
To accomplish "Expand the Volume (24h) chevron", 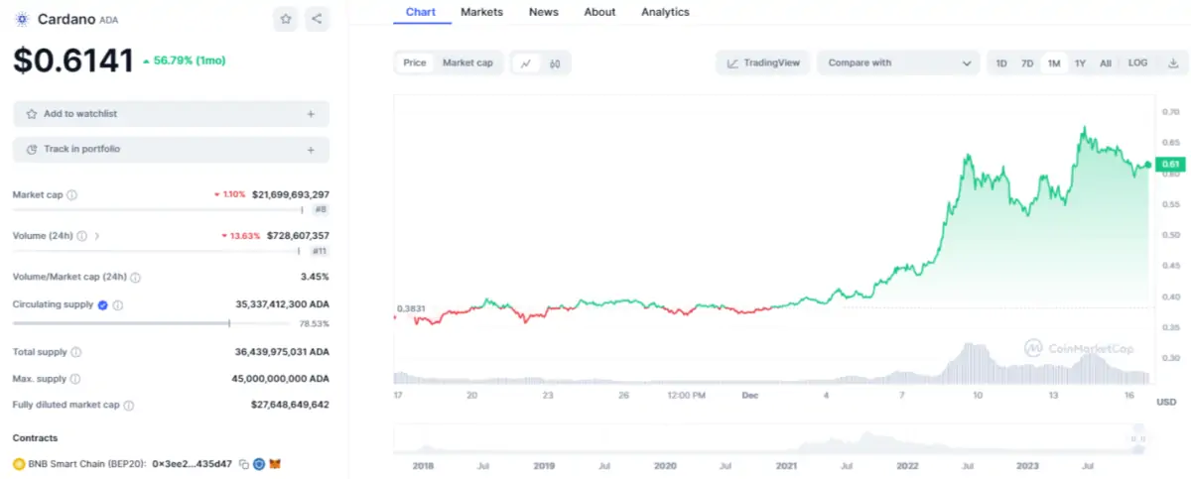I will tap(97, 236).
